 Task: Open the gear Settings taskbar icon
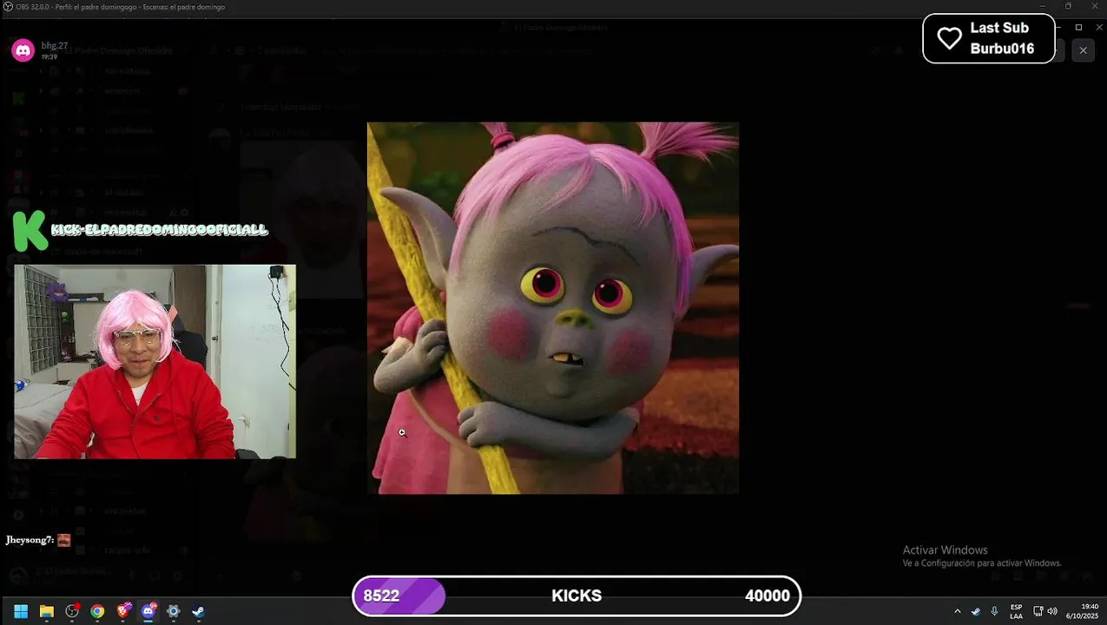tap(174, 611)
